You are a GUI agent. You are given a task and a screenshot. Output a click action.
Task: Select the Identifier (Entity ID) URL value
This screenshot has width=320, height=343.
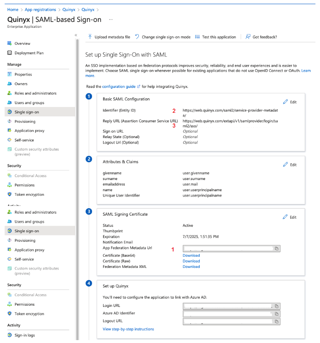tap(230, 113)
